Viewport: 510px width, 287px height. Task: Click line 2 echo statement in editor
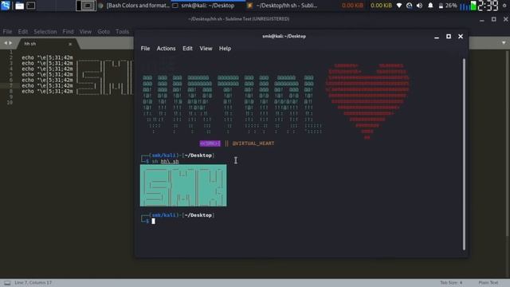click(47, 57)
